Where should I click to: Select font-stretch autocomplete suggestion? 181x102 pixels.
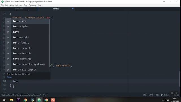tap(27, 54)
